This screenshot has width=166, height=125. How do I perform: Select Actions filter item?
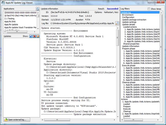pyautogui.click(x=124, y=99)
